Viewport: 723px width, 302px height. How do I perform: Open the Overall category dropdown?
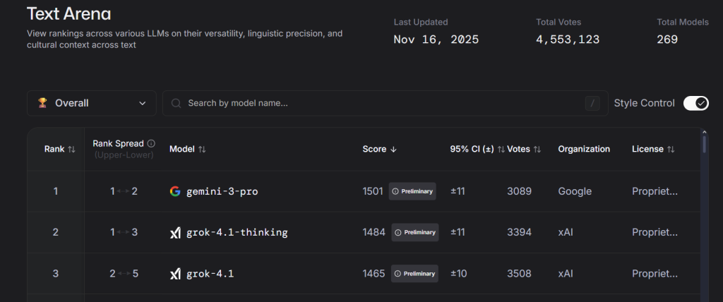click(x=92, y=103)
